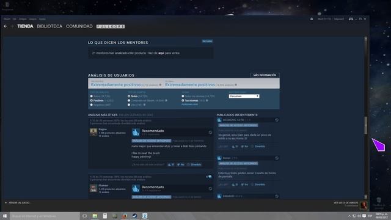Open Ver menu in menu bar

point(15,19)
